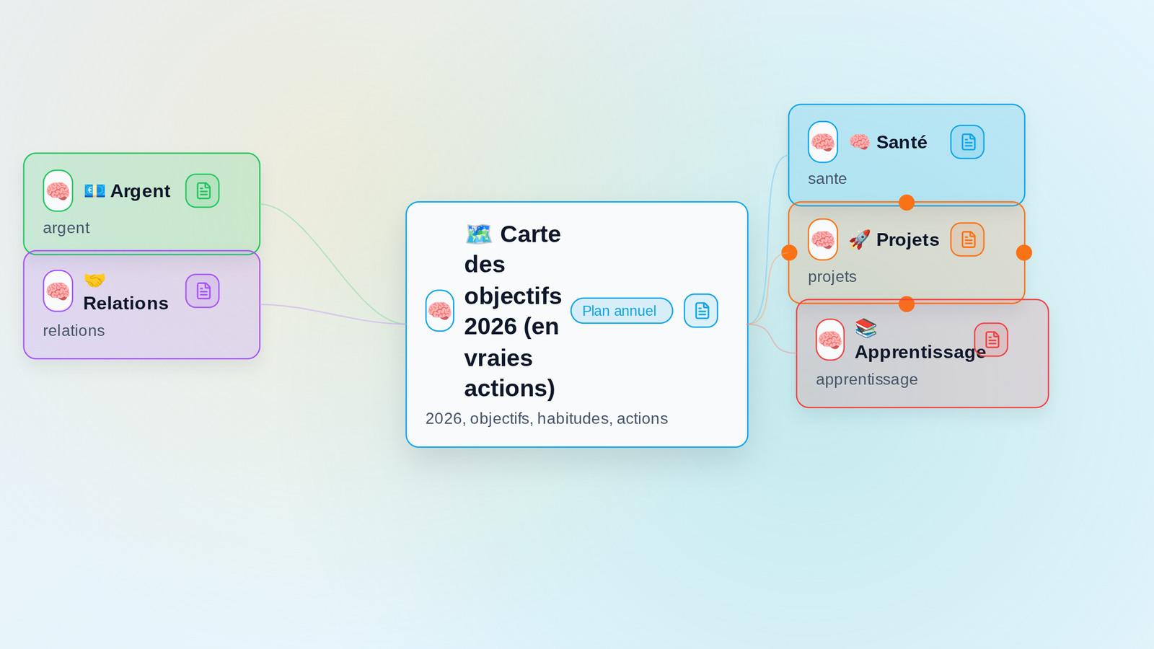Click the books emoji in the Apprentissage title

[866, 329]
